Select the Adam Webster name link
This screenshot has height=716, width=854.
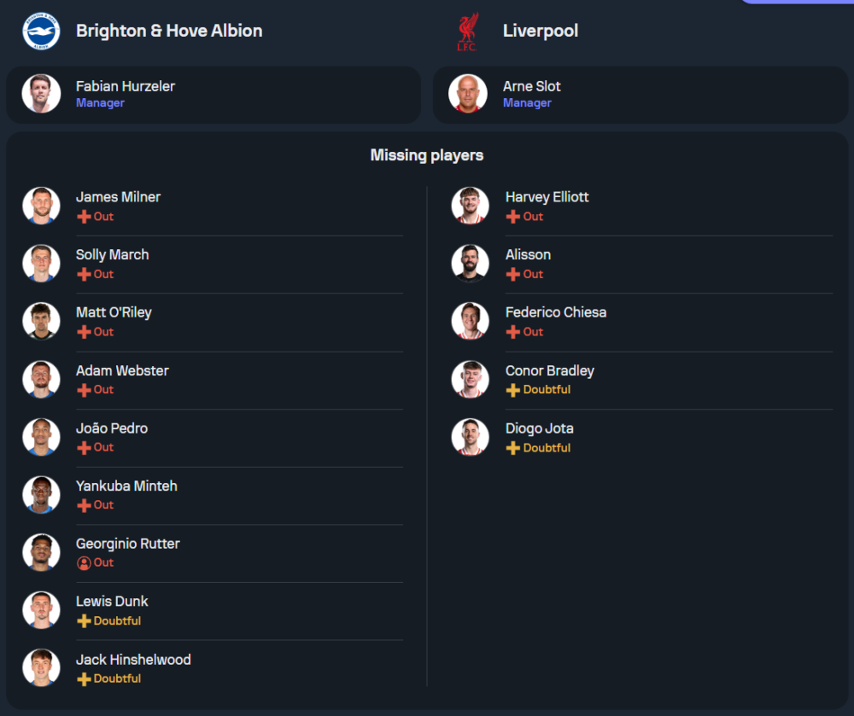click(x=122, y=370)
